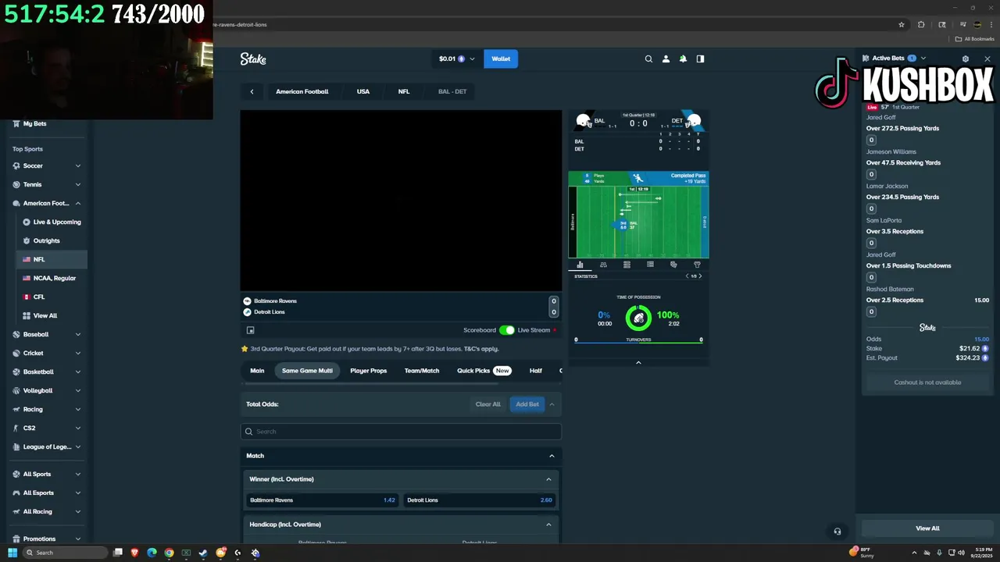Switch to the Half tab
The image size is (1000, 562).
tap(536, 371)
